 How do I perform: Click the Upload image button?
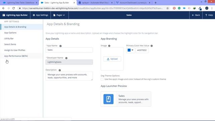point(112,59)
